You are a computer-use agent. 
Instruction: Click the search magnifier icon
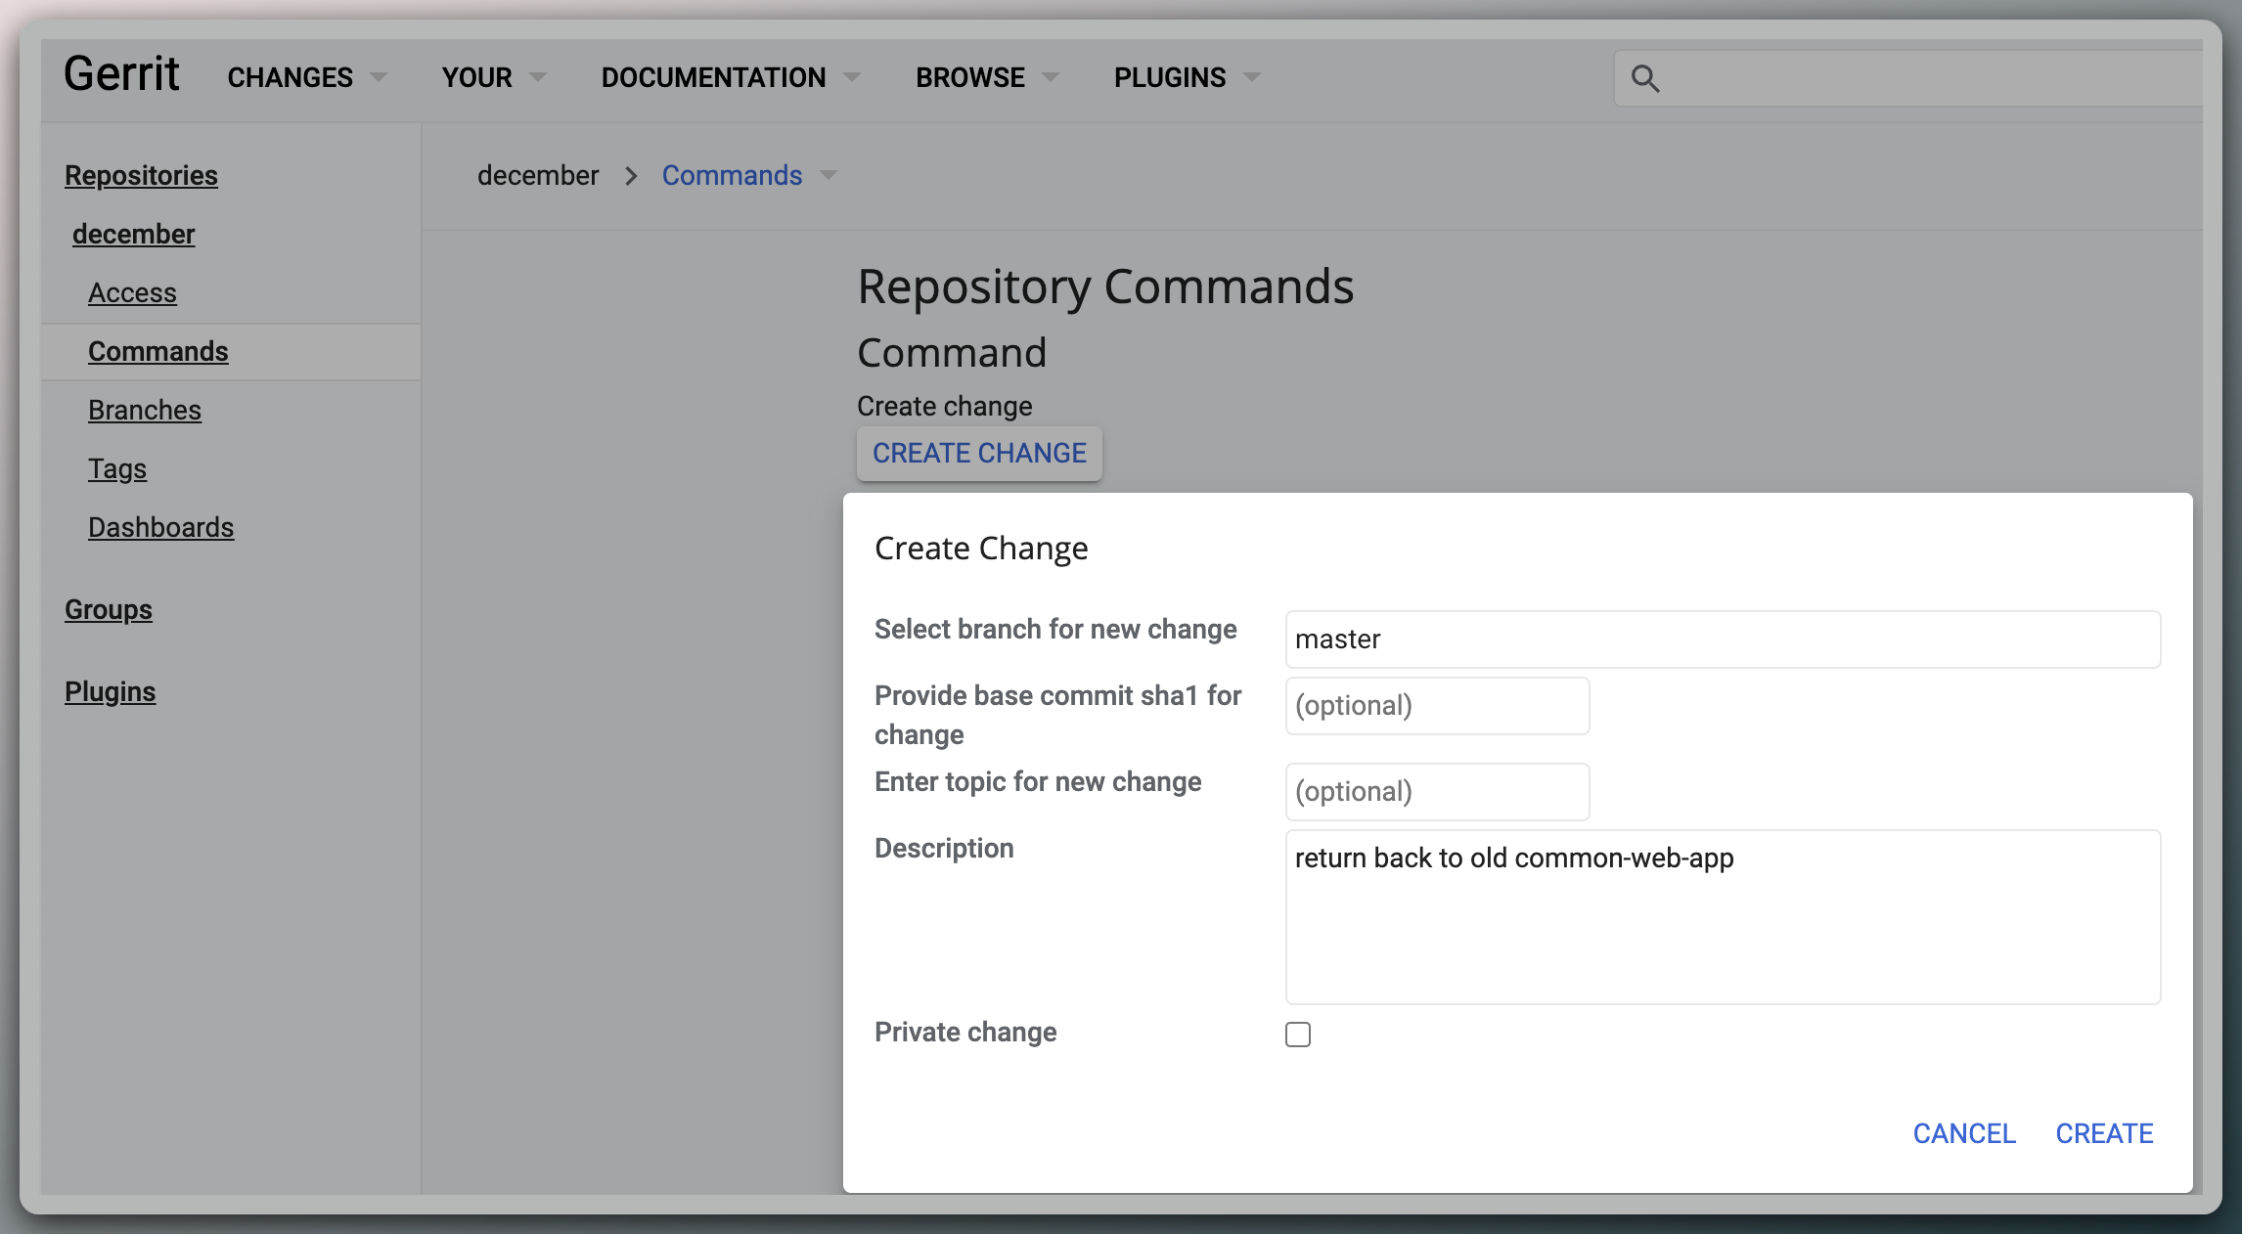(x=1645, y=78)
